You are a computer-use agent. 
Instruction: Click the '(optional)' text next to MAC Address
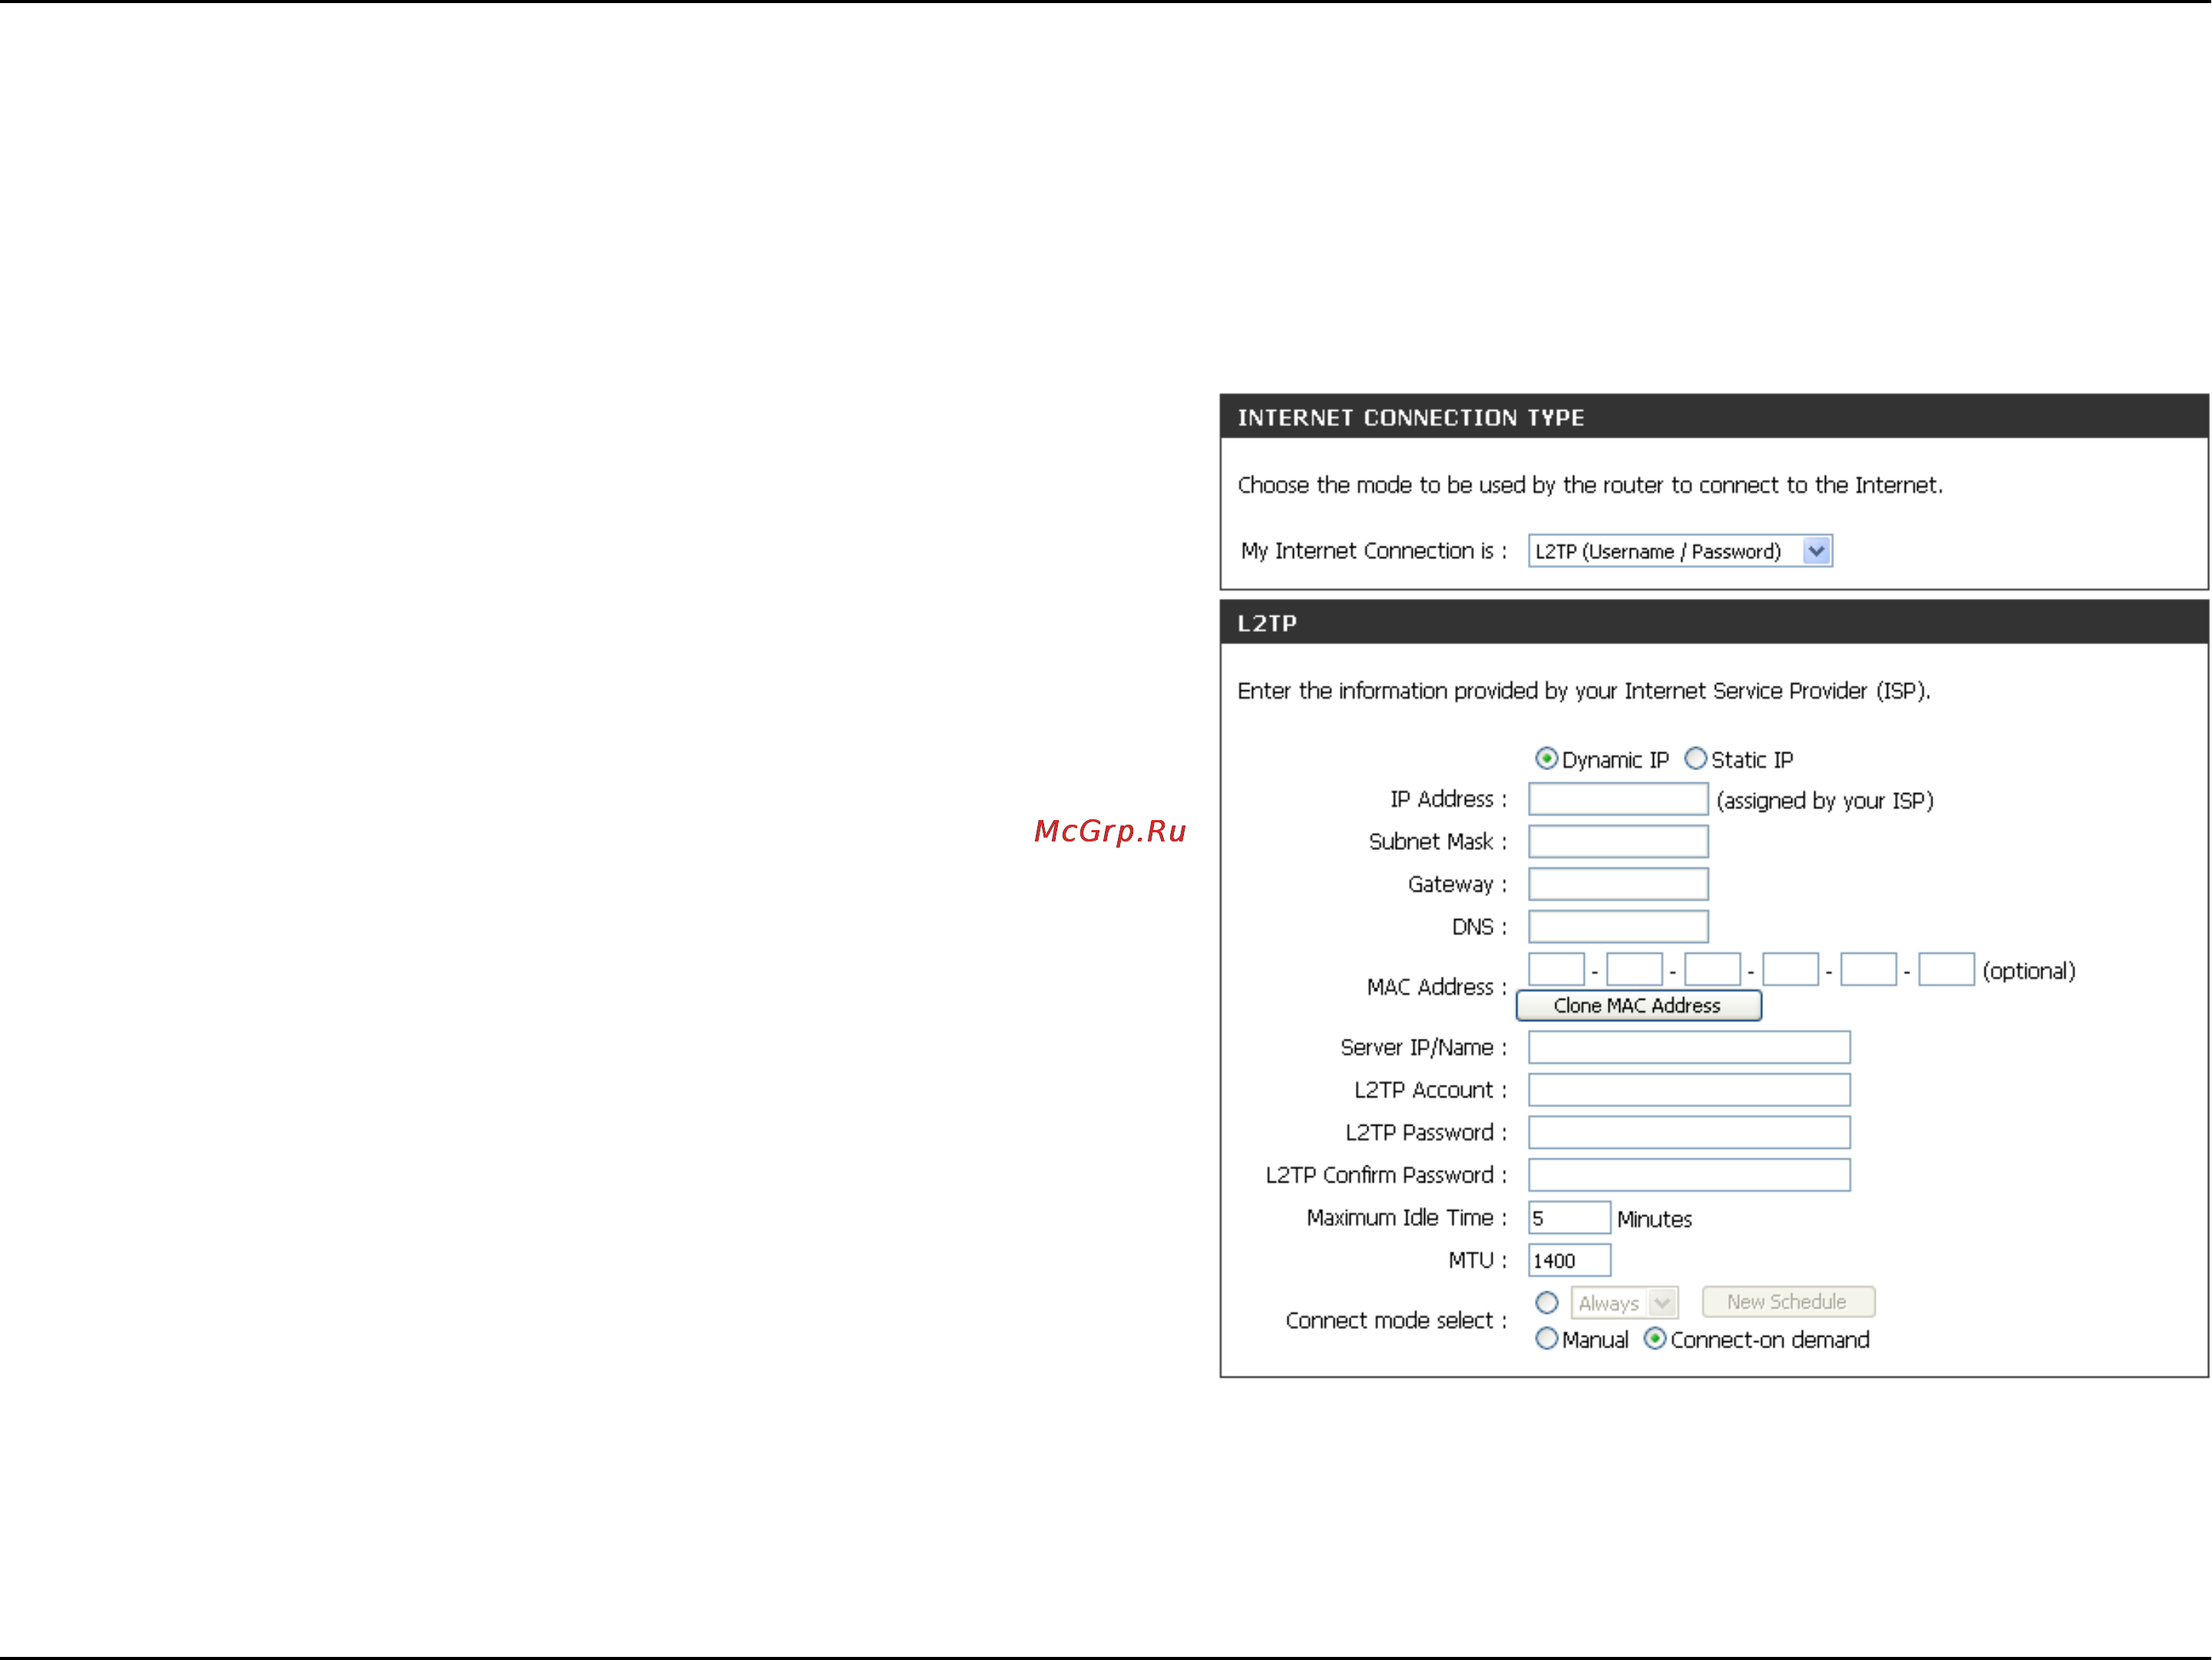click(2029, 971)
